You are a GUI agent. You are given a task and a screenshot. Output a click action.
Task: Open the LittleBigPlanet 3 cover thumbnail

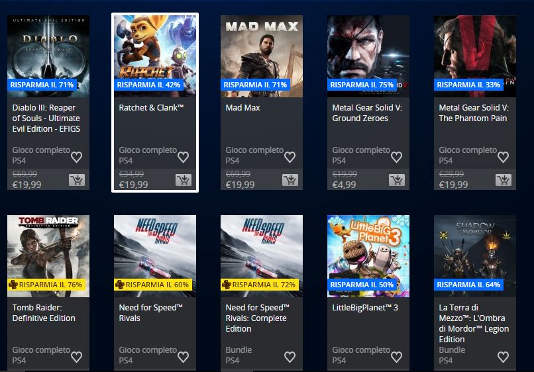pyautogui.click(x=368, y=256)
